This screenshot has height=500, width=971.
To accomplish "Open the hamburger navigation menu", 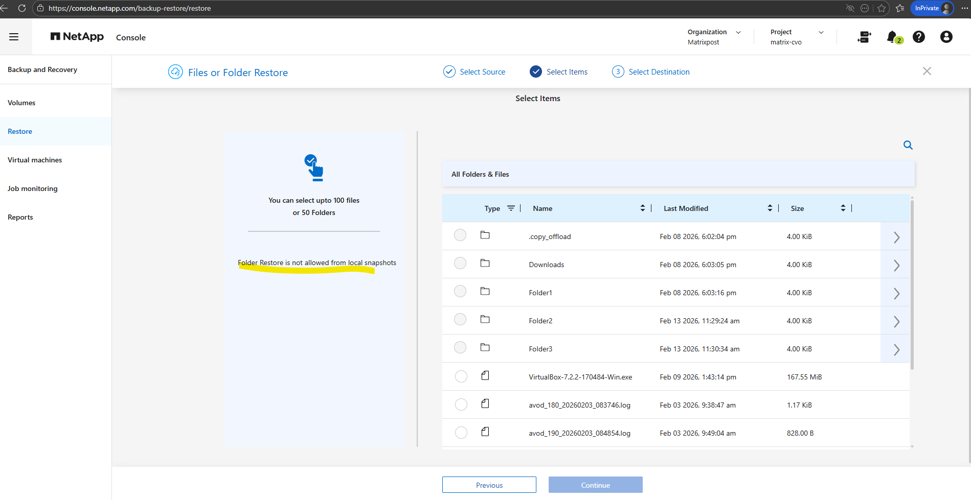I will pyautogui.click(x=14, y=37).
